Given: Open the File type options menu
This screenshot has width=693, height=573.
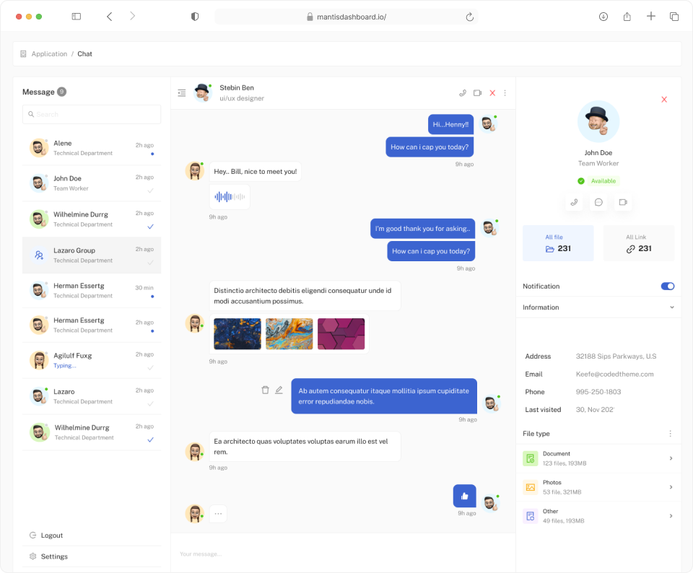Looking at the screenshot, I should pyautogui.click(x=670, y=434).
